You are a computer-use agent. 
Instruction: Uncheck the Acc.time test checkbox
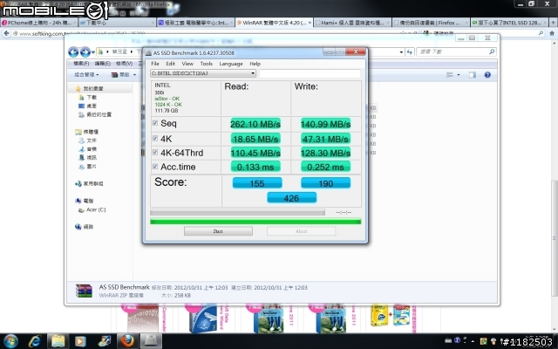point(155,167)
